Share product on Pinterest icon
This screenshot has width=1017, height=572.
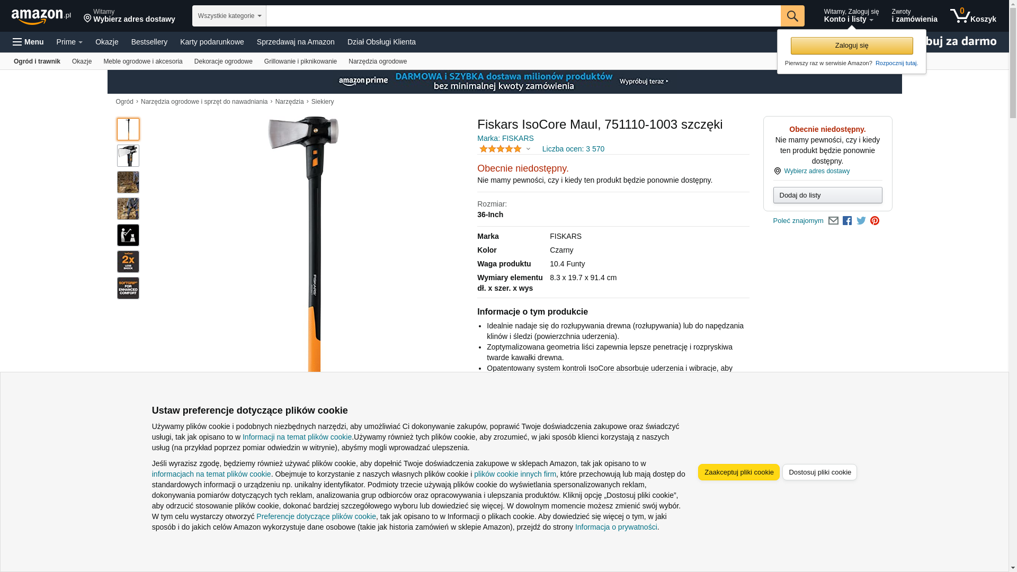point(875,221)
